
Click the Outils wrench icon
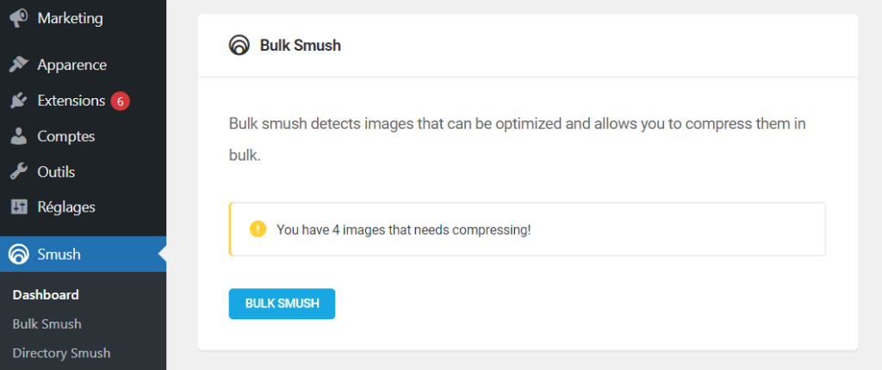[18, 171]
